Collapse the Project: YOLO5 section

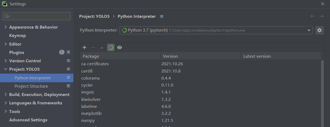(6, 69)
